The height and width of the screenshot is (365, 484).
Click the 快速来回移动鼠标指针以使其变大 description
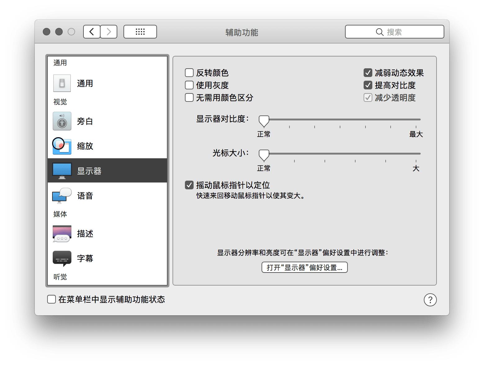pyautogui.click(x=250, y=196)
